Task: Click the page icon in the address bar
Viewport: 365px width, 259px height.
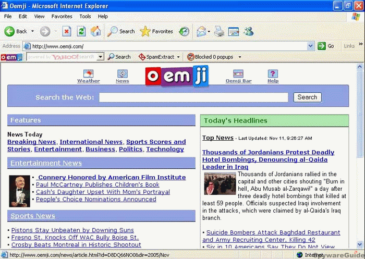Action: click(x=27, y=46)
